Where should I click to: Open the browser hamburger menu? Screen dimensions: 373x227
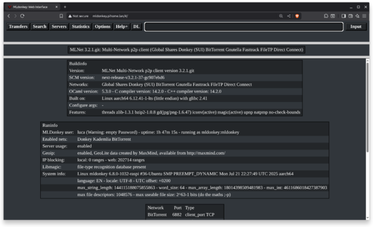[364, 16]
